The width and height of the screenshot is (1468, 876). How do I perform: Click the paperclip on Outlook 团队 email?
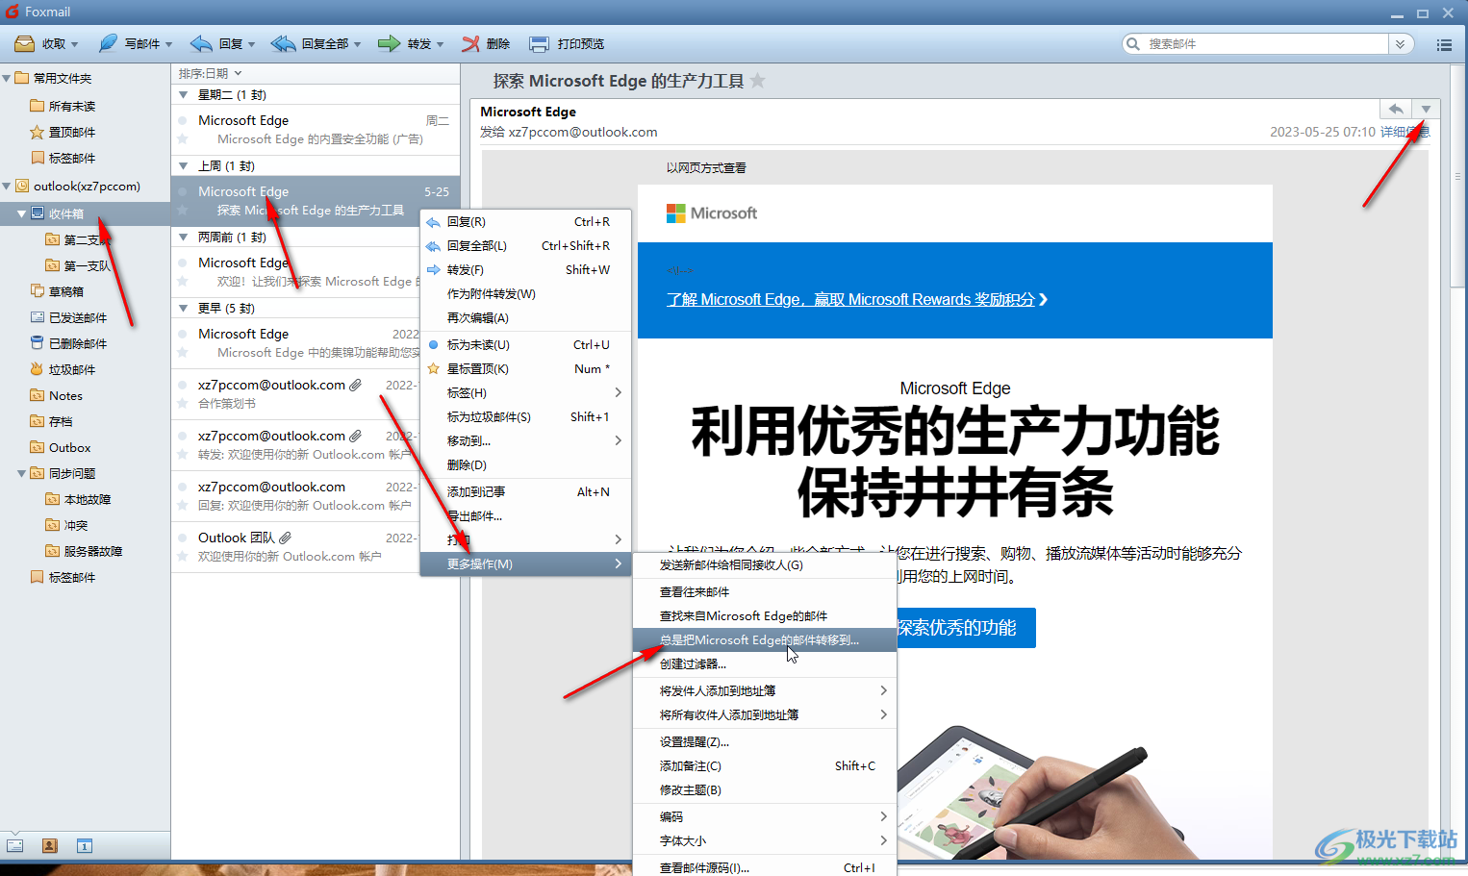coord(285,538)
